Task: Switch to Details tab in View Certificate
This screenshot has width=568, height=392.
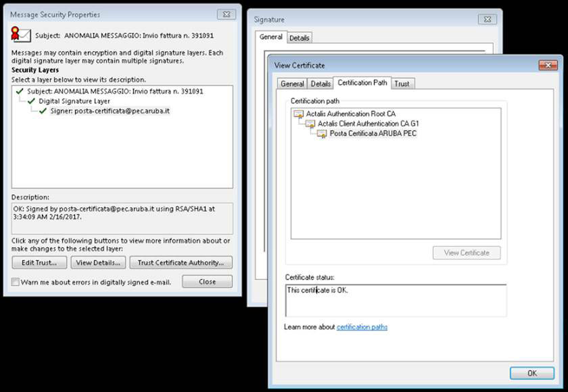Action: click(x=321, y=84)
